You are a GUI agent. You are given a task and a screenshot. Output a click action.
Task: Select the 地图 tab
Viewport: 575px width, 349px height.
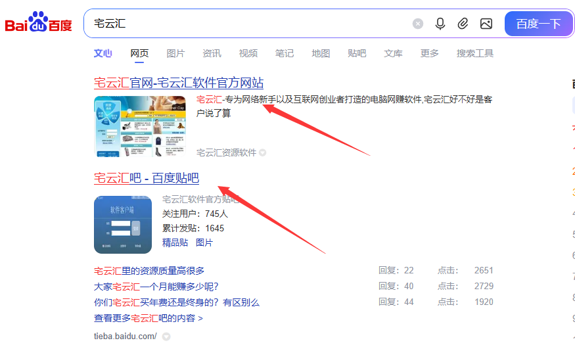[x=321, y=53]
